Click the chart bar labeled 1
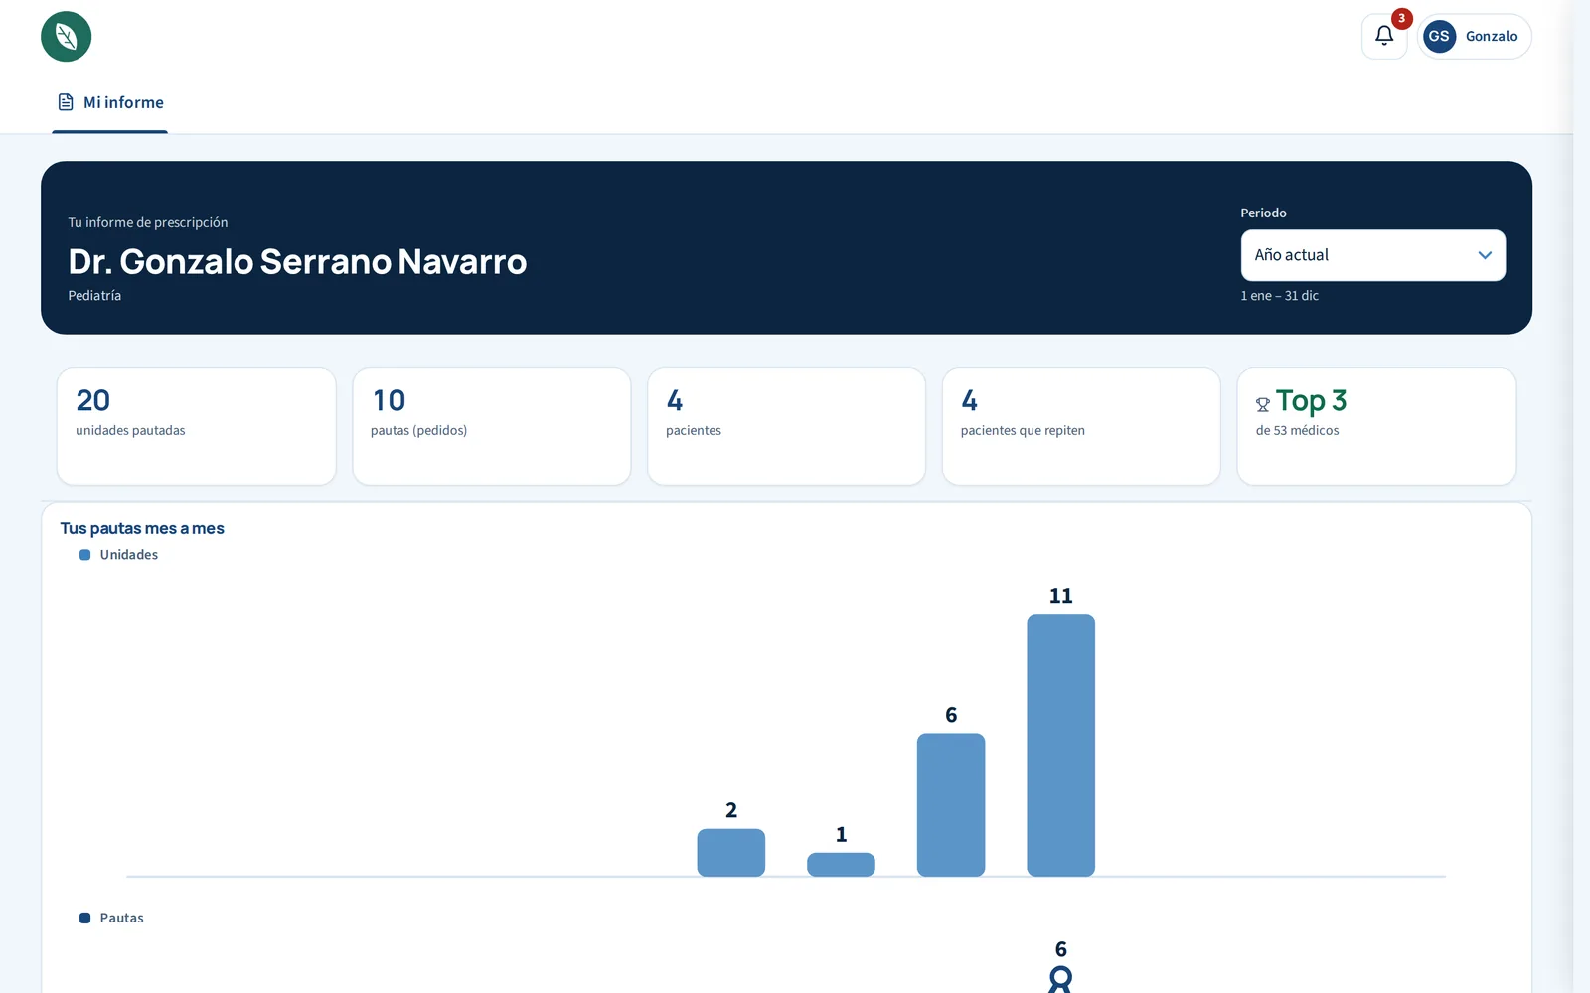This screenshot has height=993, width=1590. (x=841, y=865)
